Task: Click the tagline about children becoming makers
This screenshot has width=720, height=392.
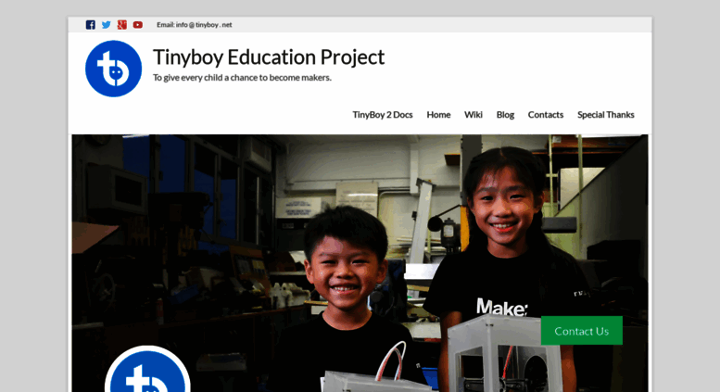Action: [242, 78]
